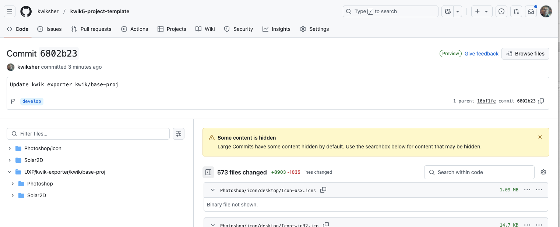
Task: Toggle the file tree sidebar panel
Action: click(208, 172)
